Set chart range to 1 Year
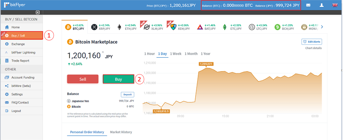This screenshot has height=140, width=343. click(206, 54)
